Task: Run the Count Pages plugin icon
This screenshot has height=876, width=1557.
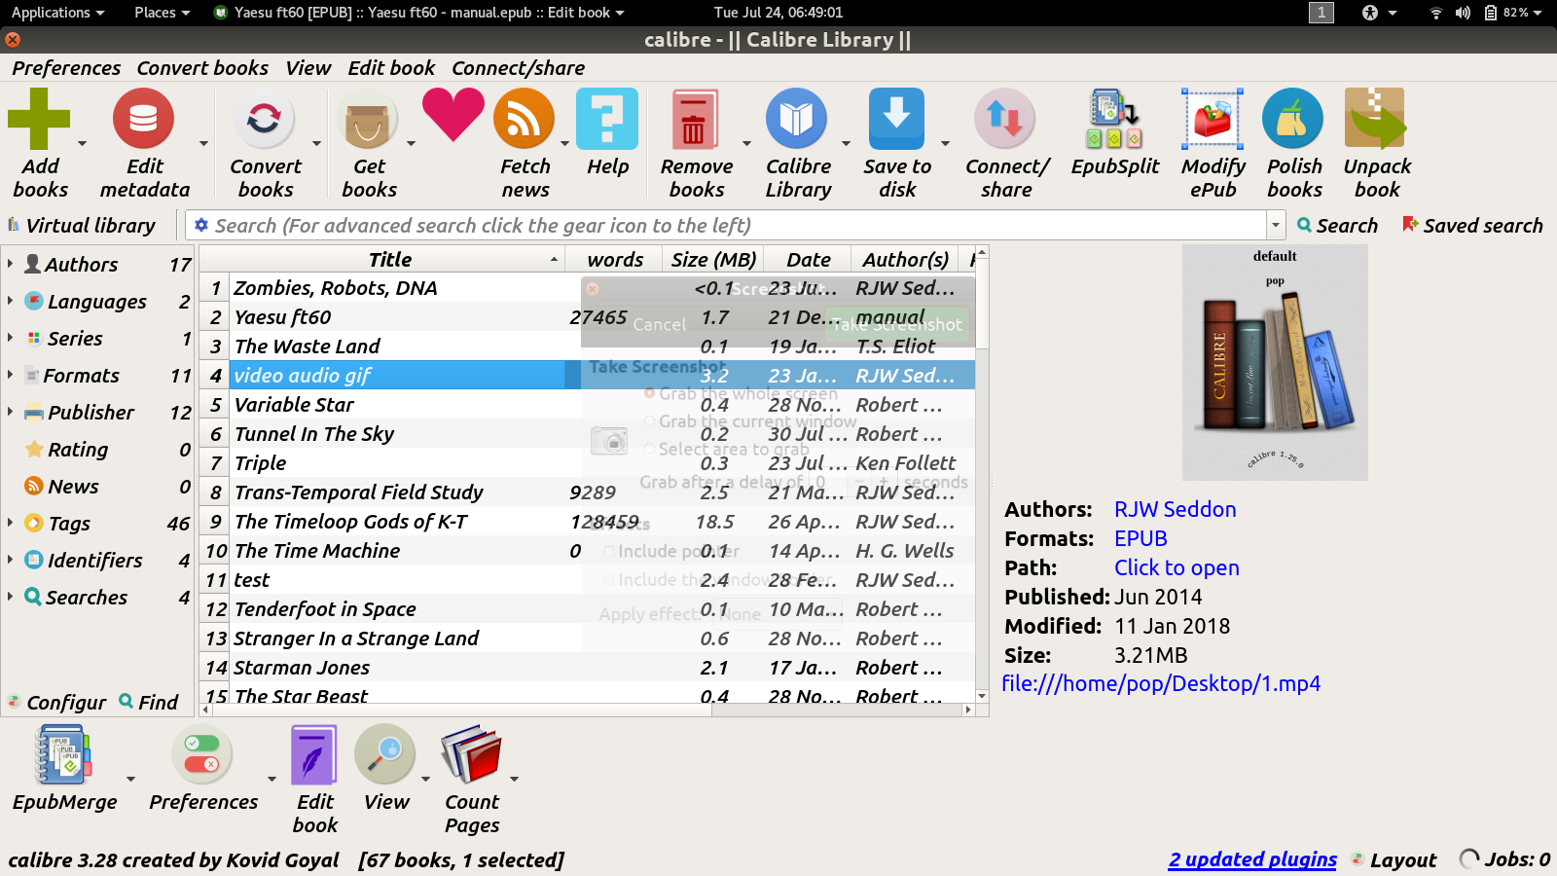Action: click(x=472, y=754)
